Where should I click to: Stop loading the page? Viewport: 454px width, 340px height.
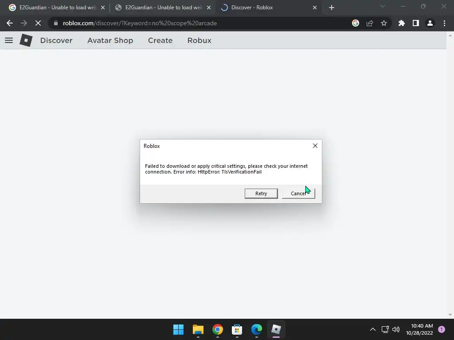(x=38, y=23)
